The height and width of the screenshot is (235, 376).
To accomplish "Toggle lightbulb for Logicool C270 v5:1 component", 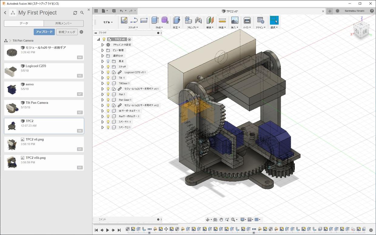I will (x=108, y=72).
